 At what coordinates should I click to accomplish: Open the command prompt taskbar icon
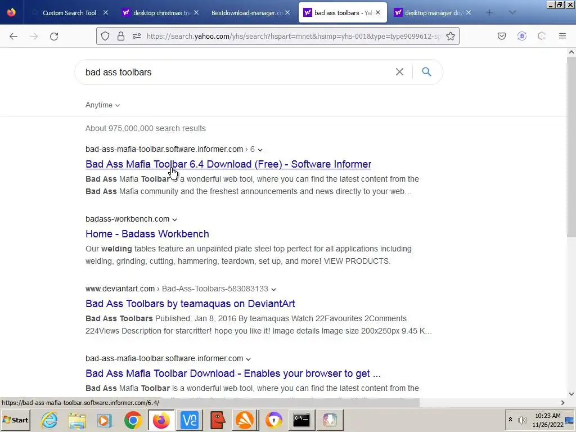click(301, 420)
